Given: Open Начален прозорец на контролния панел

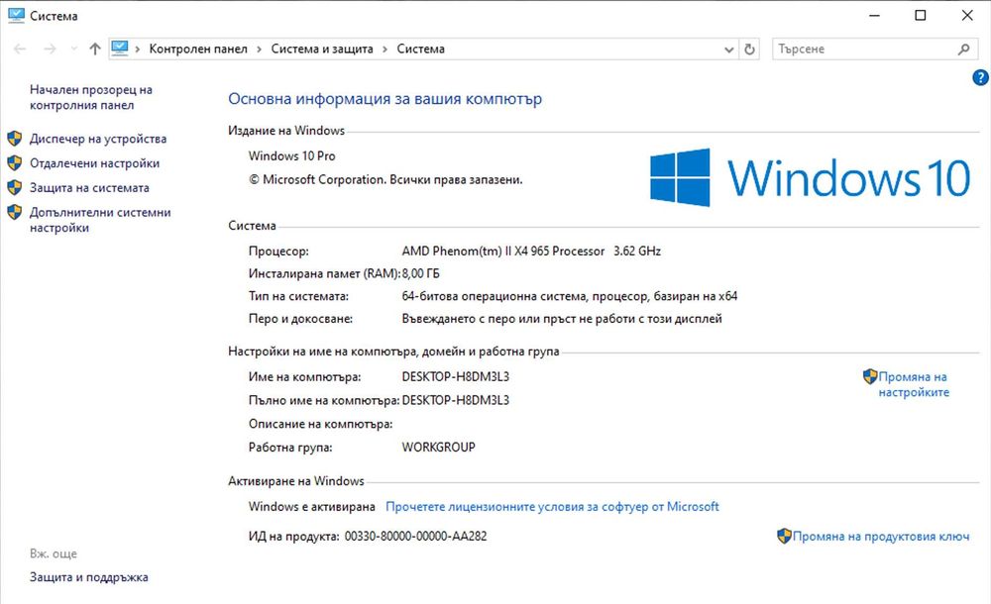Looking at the screenshot, I should pyautogui.click(x=91, y=97).
